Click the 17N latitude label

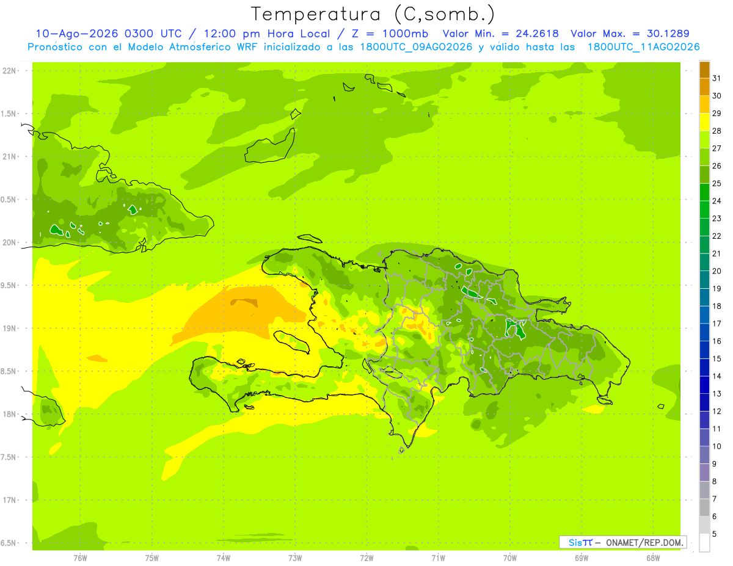(9, 500)
